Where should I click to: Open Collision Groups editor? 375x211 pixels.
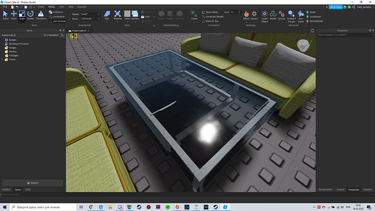pos(291,16)
